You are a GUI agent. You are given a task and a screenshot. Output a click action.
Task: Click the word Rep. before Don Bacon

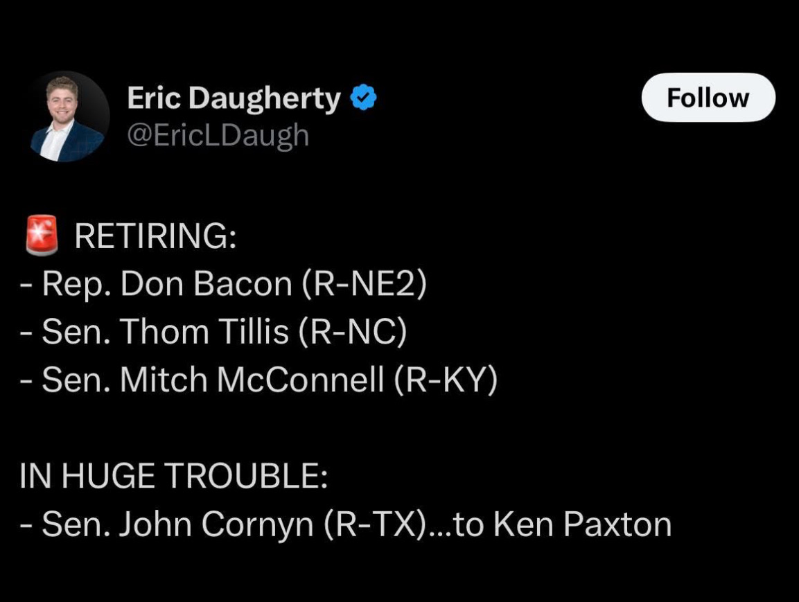[x=76, y=284]
